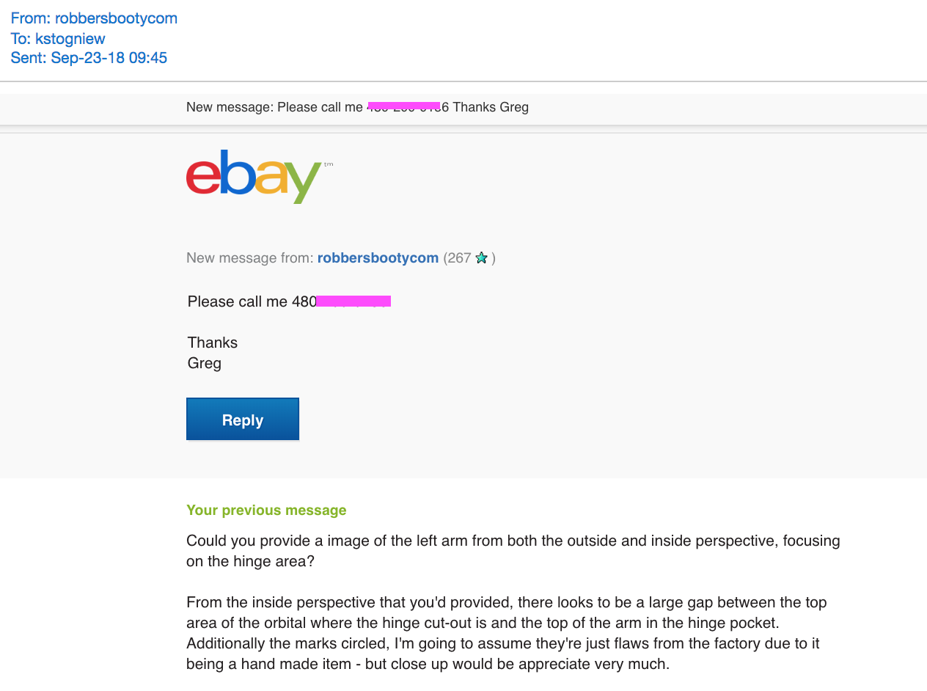Click the teal feedback star icon
Screen dimensions: 927x691
(481, 258)
